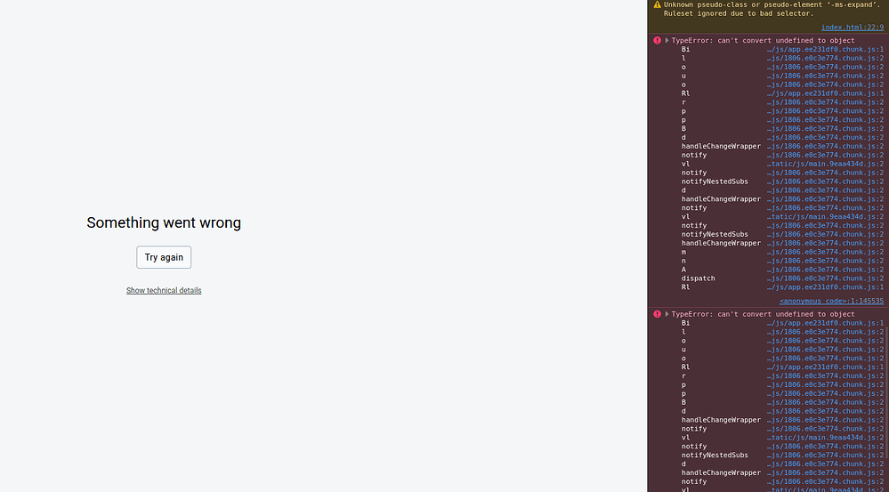
Task: Open the index.html:22:9 source link
Action: pos(853,28)
